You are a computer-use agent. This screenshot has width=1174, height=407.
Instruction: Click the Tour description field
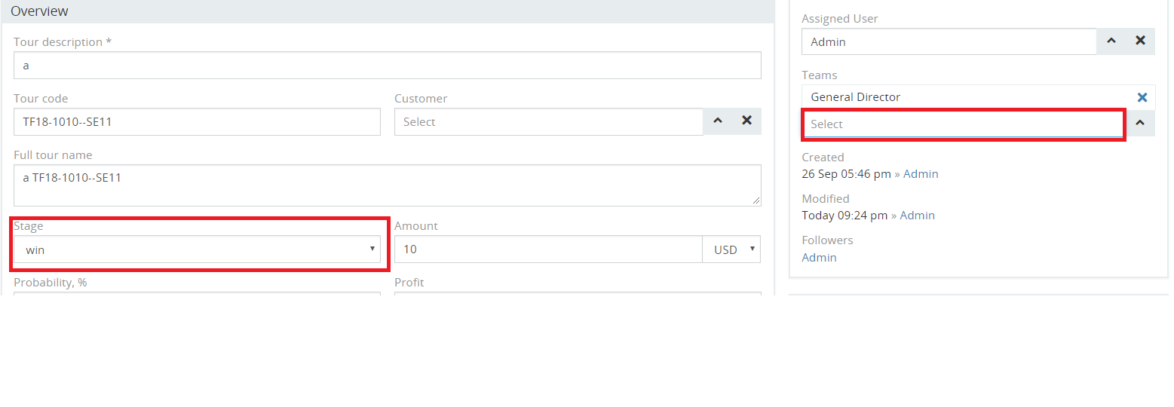click(x=388, y=66)
